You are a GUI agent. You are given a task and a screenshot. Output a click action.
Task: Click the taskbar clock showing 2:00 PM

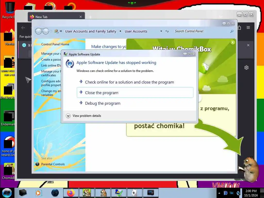251,193
